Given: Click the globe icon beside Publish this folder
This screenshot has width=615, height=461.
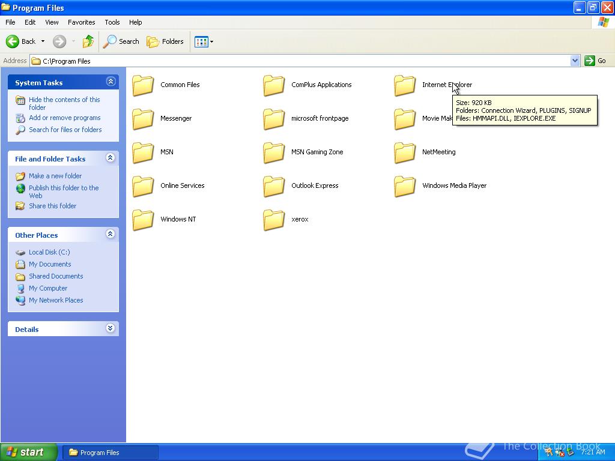Looking at the screenshot, I should point(20,188).
